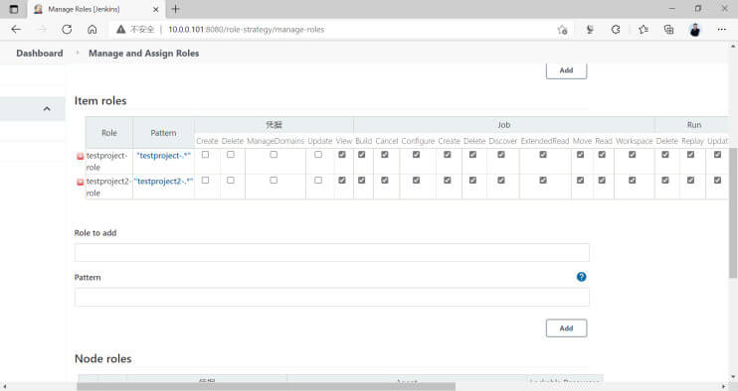Click the ExtendedRead column header

(545, 141)
